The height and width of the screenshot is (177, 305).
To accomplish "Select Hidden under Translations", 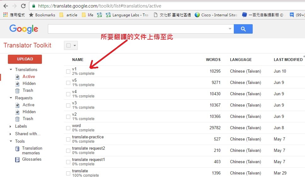I will tap(29, 83).
